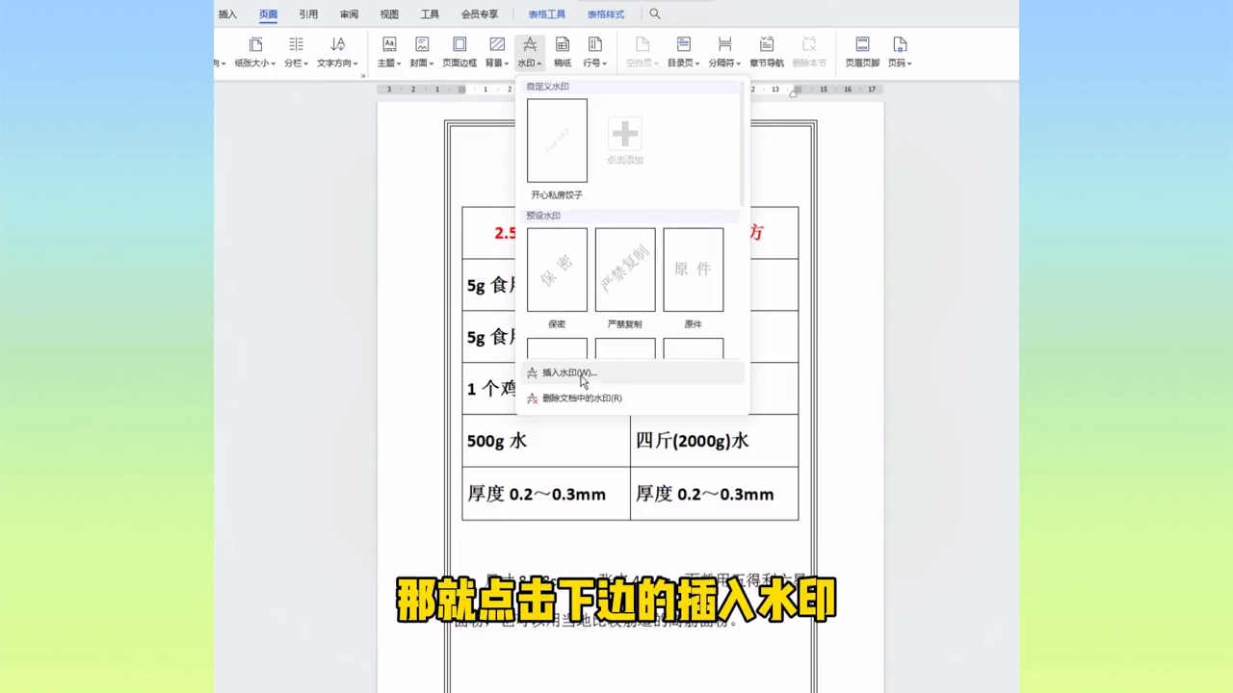Image resolution: width=1233 pixels, height=693 pixels.
Task: Open the 纸张大小 paper size tool
Action: click(255, 53)
